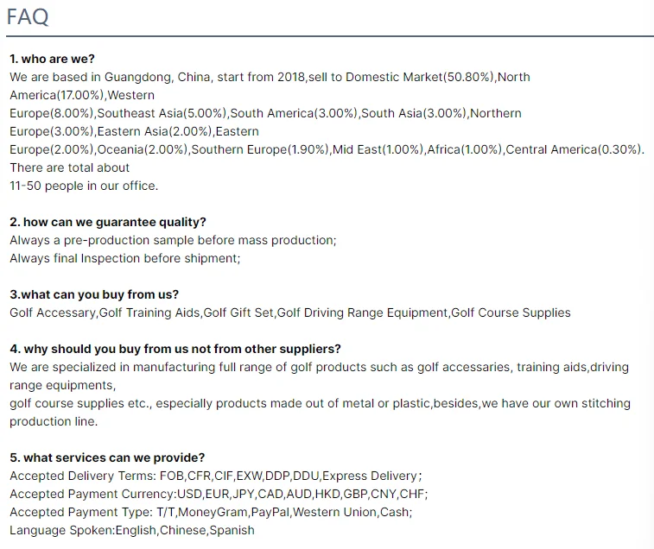Click the golf product categories list line
This screenshot has width=654, height=549.
pyautogui.click(x=290, y=312)
